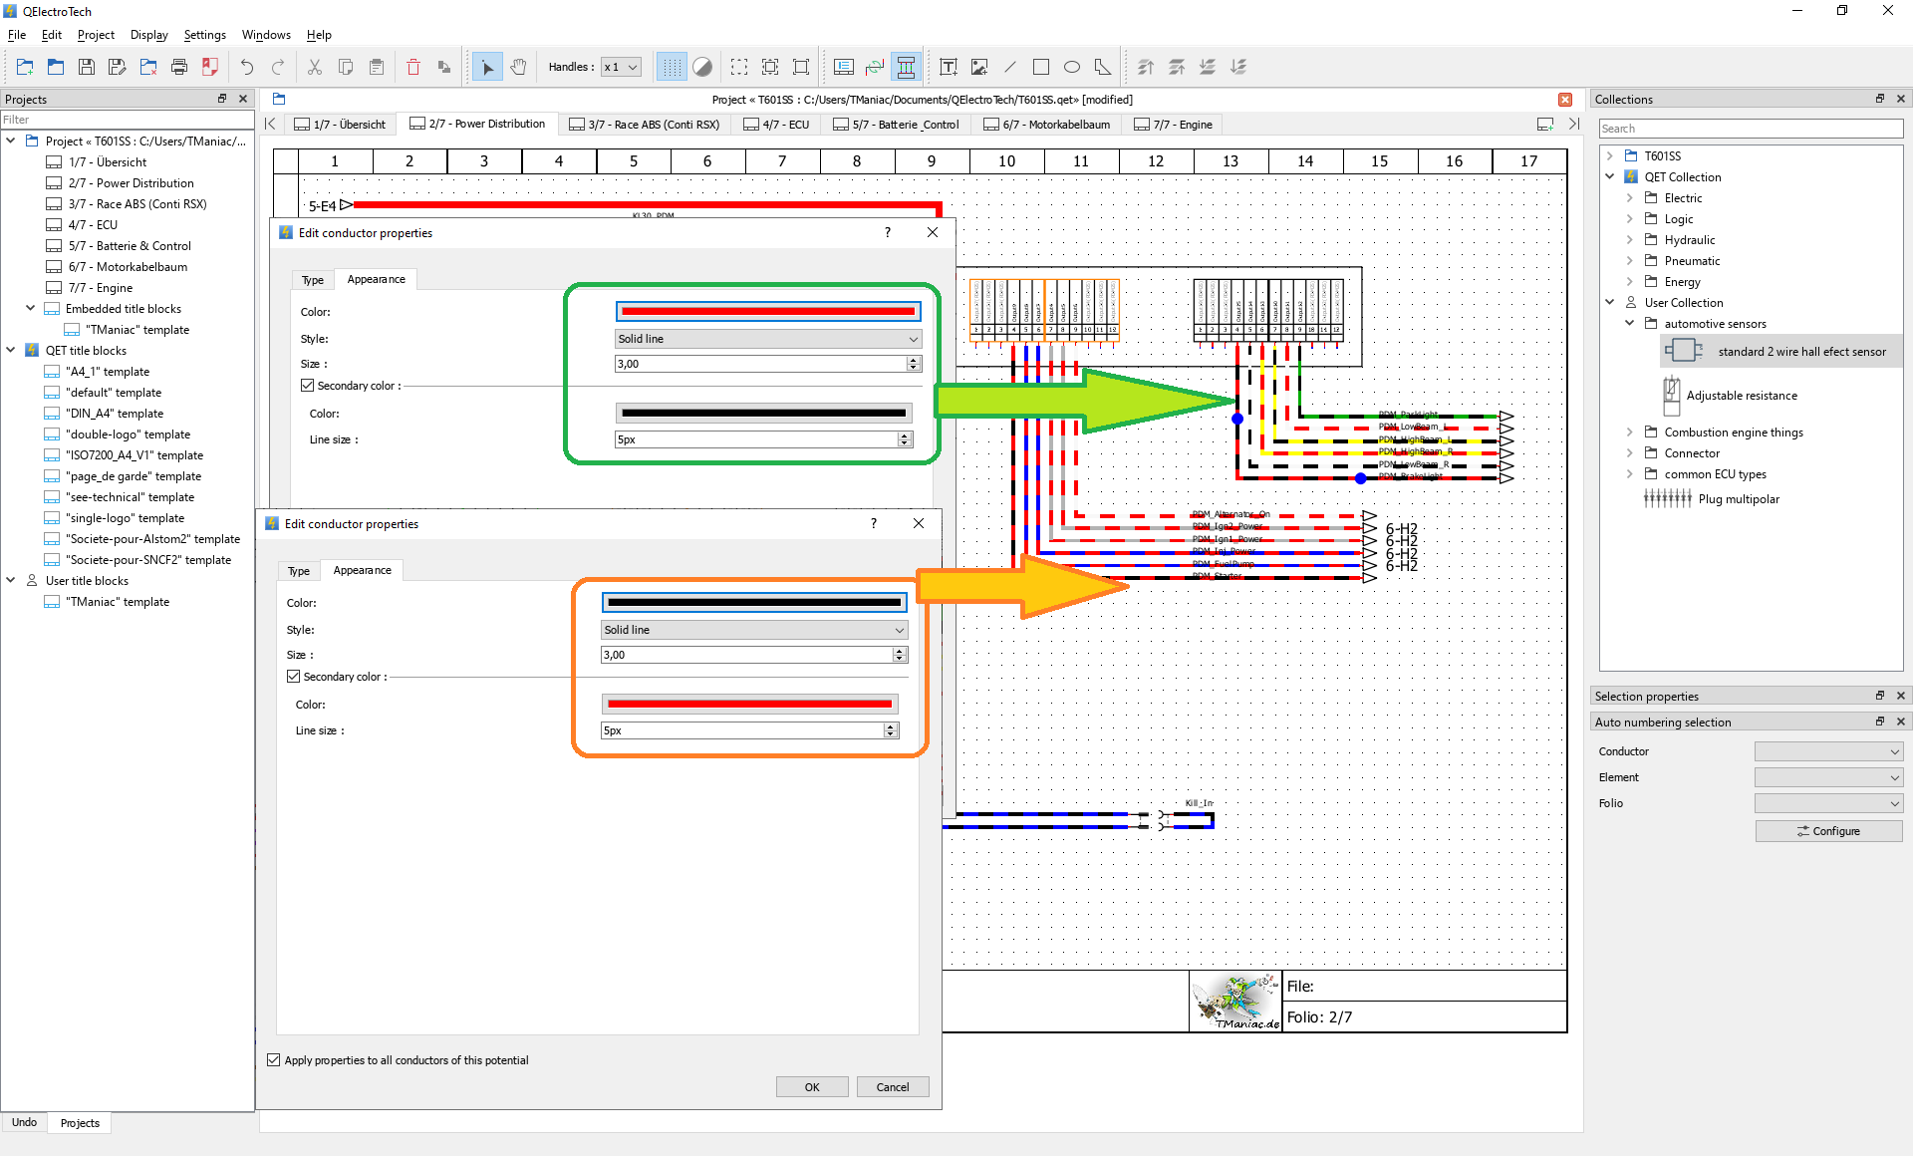The image size is (1913, 1156).
Task: Select the Add ellipse shape tool
Action: pyautogui.click(x=1072, y=67)
